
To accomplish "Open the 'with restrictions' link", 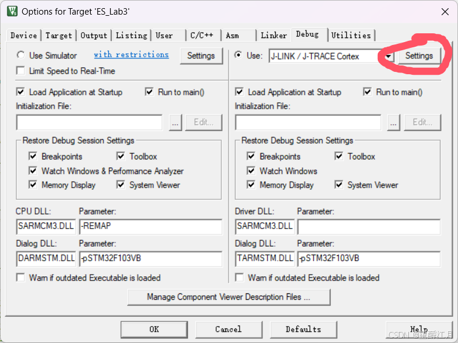I will coord(131,54).
